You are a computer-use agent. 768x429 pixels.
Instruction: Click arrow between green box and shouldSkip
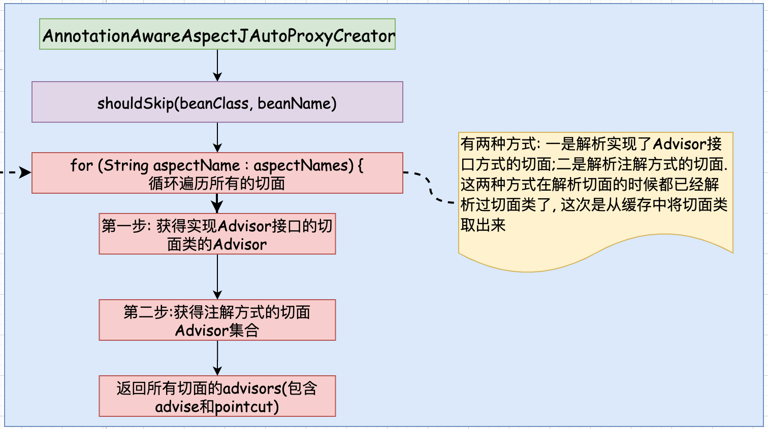[217, 65]
